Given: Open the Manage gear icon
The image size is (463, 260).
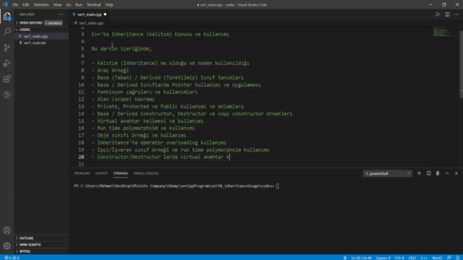Looking at the screenshot, I should (x=7, y=246).
